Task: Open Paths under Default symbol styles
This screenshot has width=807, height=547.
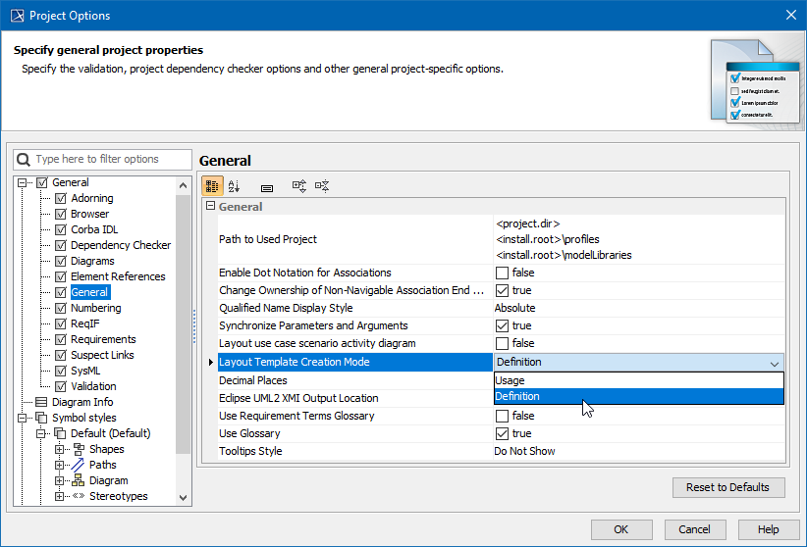Action: coord(102,465)
